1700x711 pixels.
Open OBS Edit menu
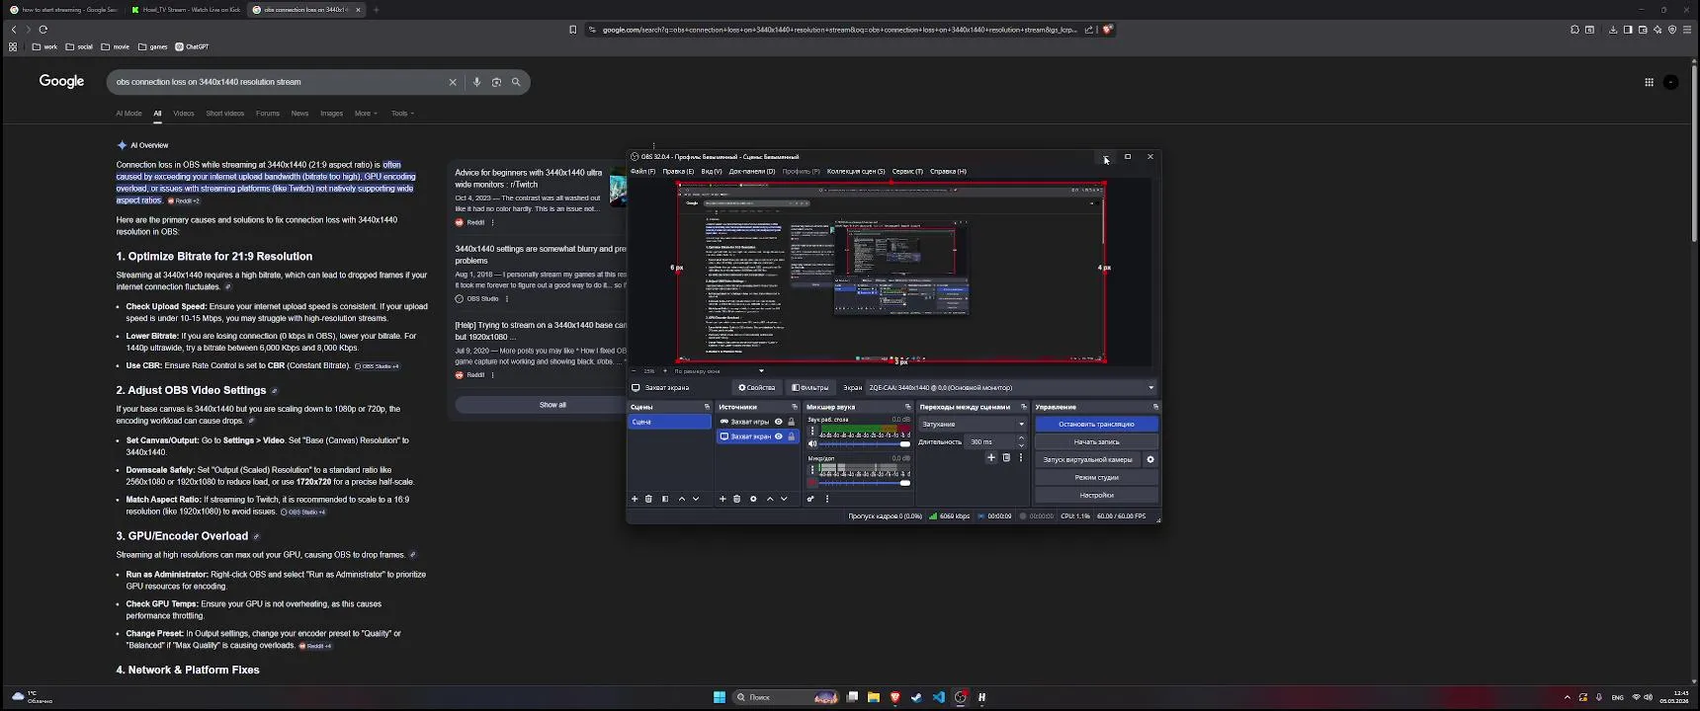[x=678, y=172]
